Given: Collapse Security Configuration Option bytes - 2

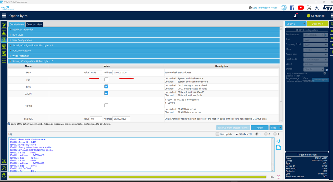Looking at the screenshot, I should [x=144, y=61].
